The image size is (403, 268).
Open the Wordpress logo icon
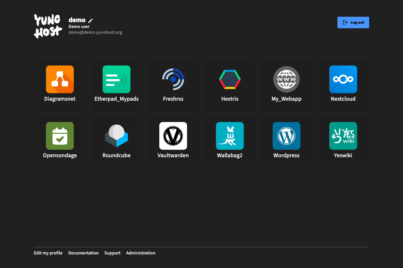(x=286, y=136)
